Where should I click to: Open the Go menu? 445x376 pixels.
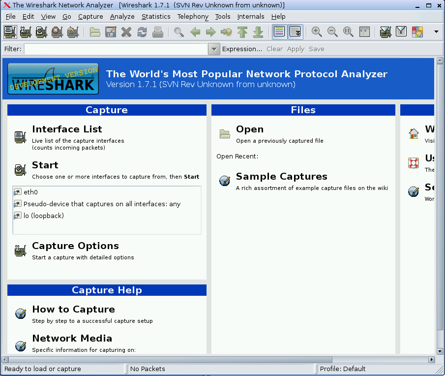pyautogui.click(x=67, y=16)
